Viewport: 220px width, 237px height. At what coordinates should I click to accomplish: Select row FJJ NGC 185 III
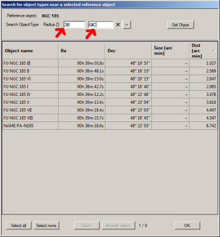(110, 63)
